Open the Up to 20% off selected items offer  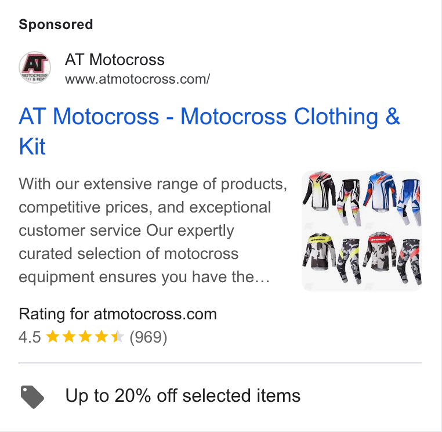point(183,395)
